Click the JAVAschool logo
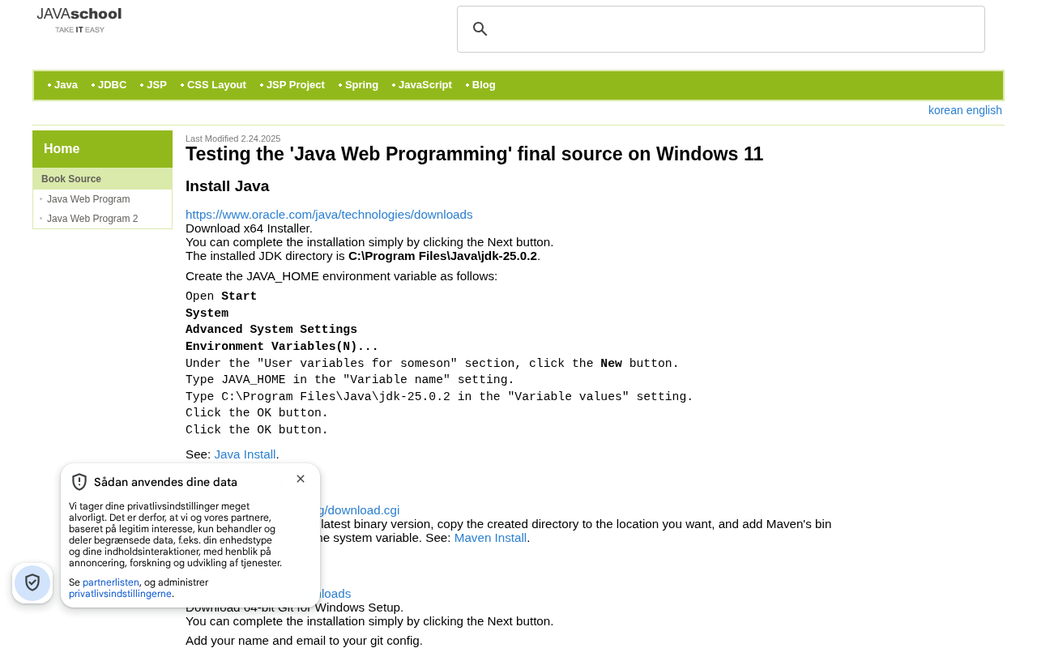 (x=79, y=20)
